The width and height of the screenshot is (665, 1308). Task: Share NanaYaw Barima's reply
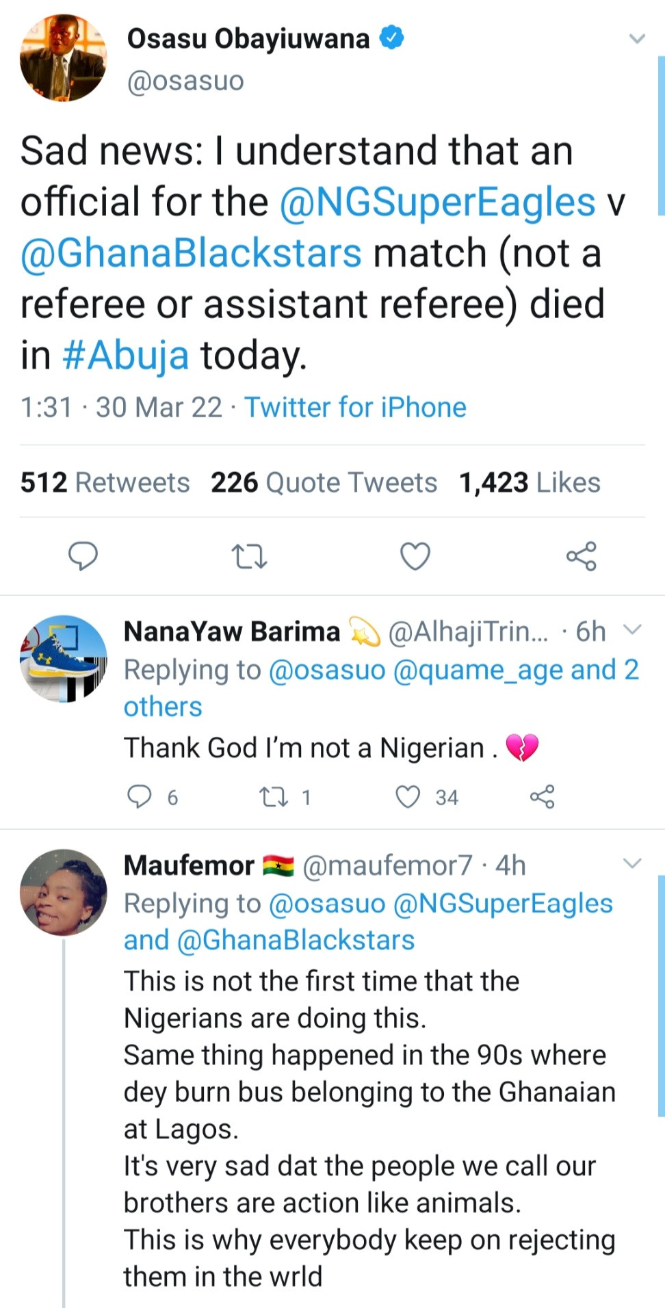542,797
